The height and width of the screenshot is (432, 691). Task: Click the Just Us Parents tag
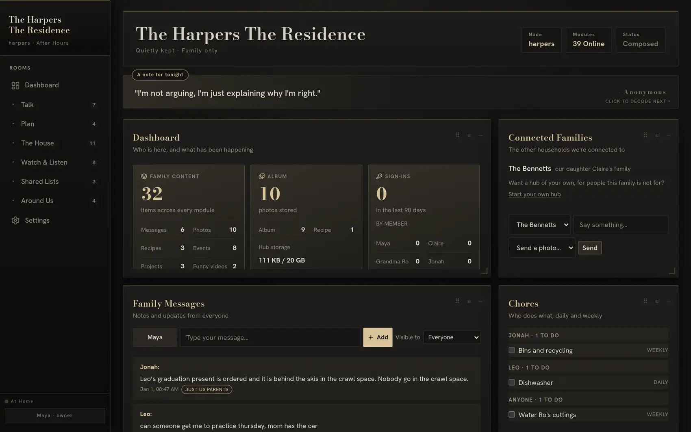pyautogui.click(x=207, y=389)
